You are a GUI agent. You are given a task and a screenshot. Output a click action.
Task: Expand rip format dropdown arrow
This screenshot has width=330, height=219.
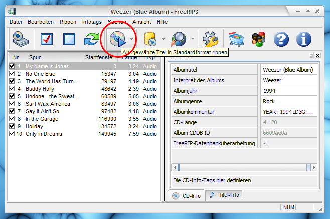tap(131, 39)
